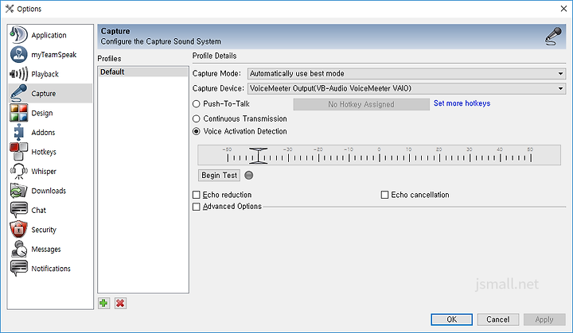
Task: Open Chat speech bubble icon
Action: 18,210
